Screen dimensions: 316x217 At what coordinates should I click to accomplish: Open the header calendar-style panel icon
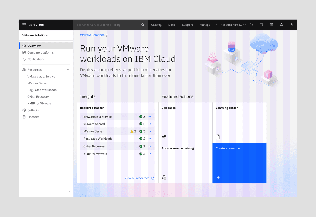pyautogui.click(x=261, y=25)
